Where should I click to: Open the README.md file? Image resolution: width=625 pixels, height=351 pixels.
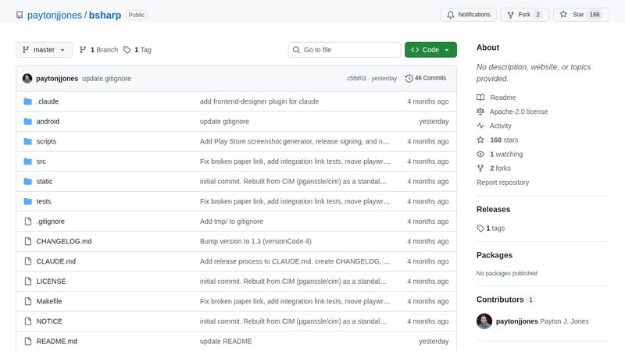click(x=56, y=341)
